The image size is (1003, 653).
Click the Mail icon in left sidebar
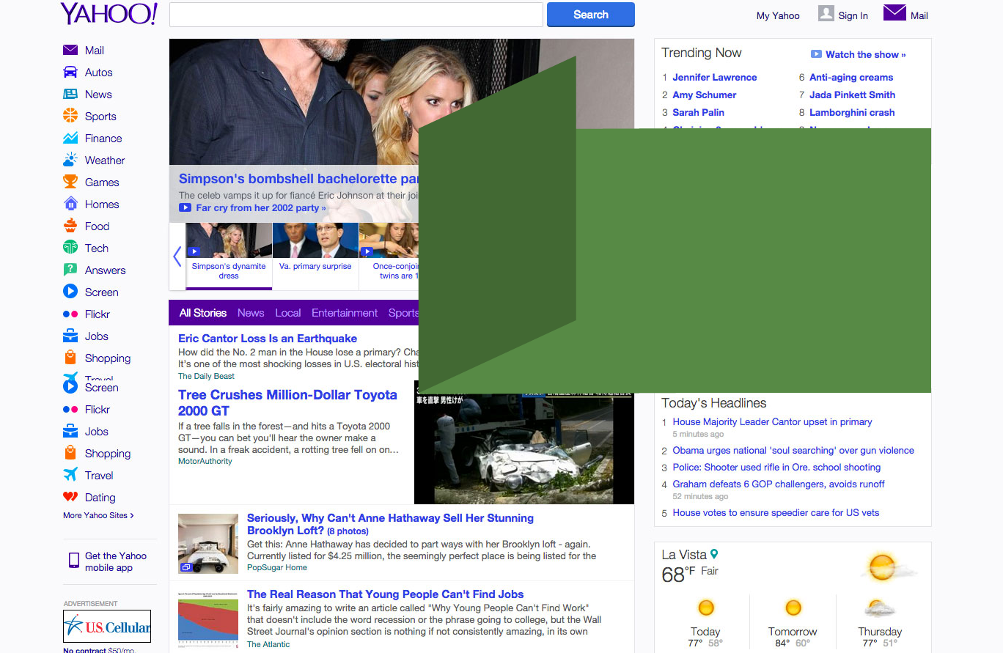coord(70,50)
